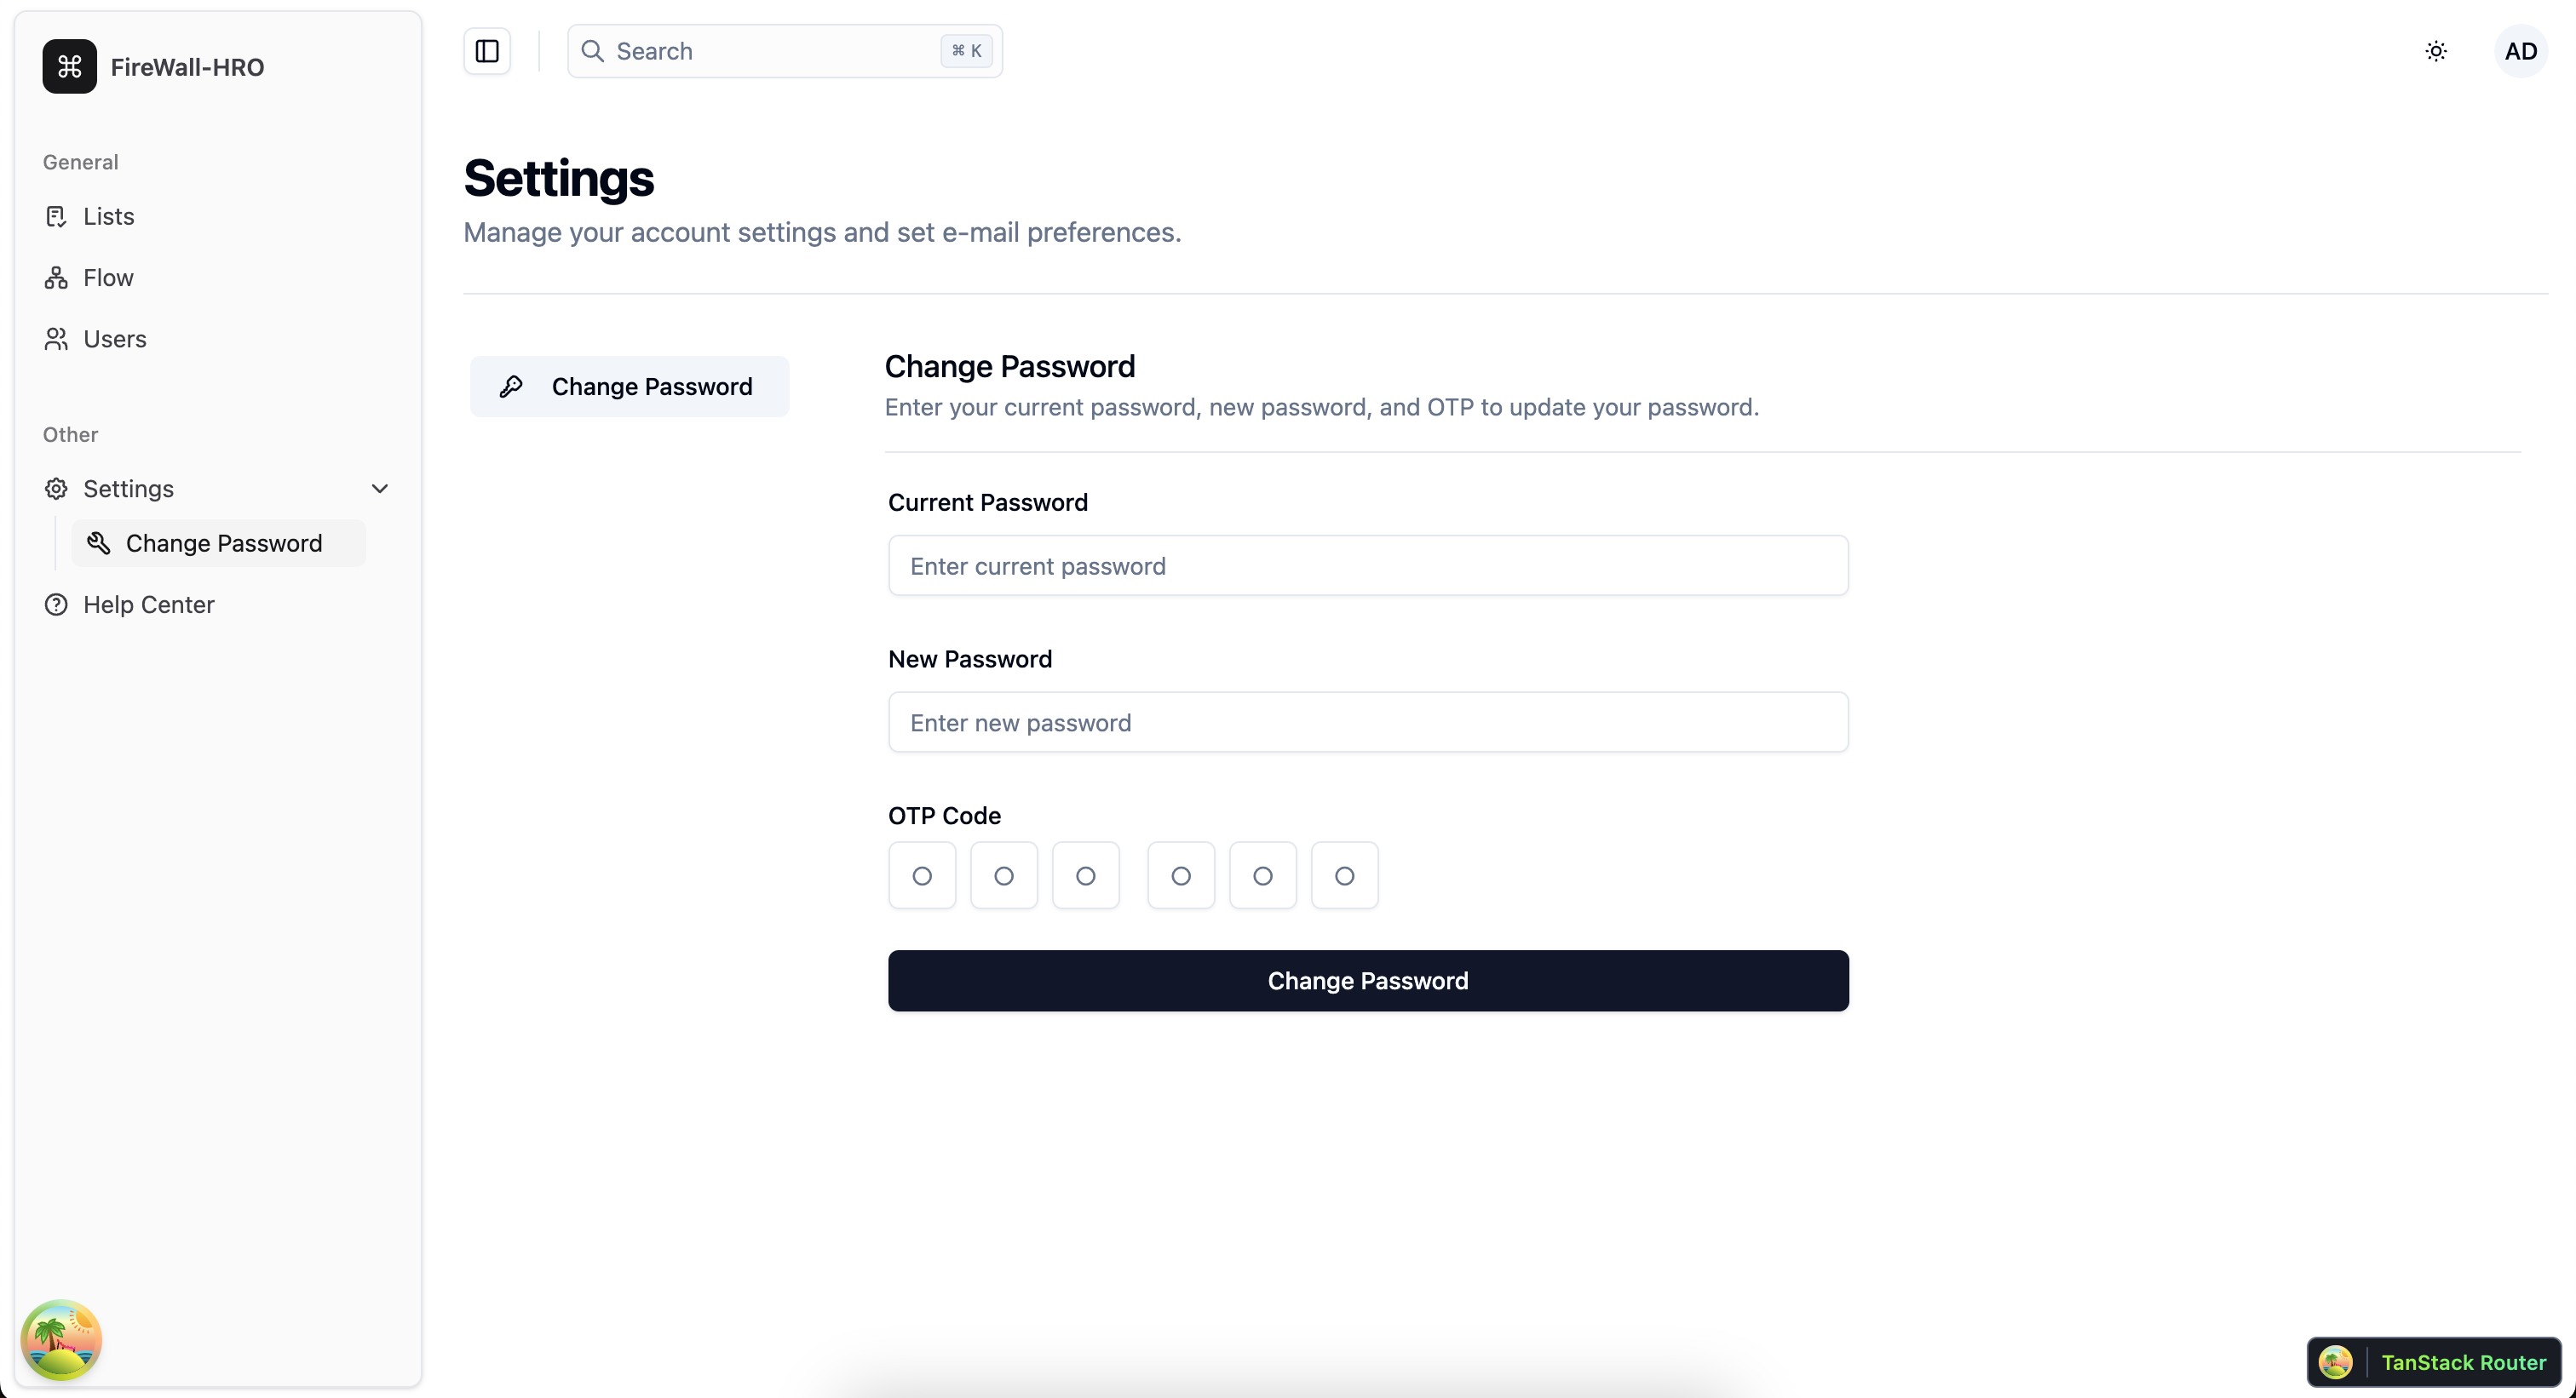
Task: Click the Search box in header
Action: click(785, 51)
